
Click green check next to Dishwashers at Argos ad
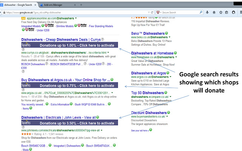coord(168,73)
